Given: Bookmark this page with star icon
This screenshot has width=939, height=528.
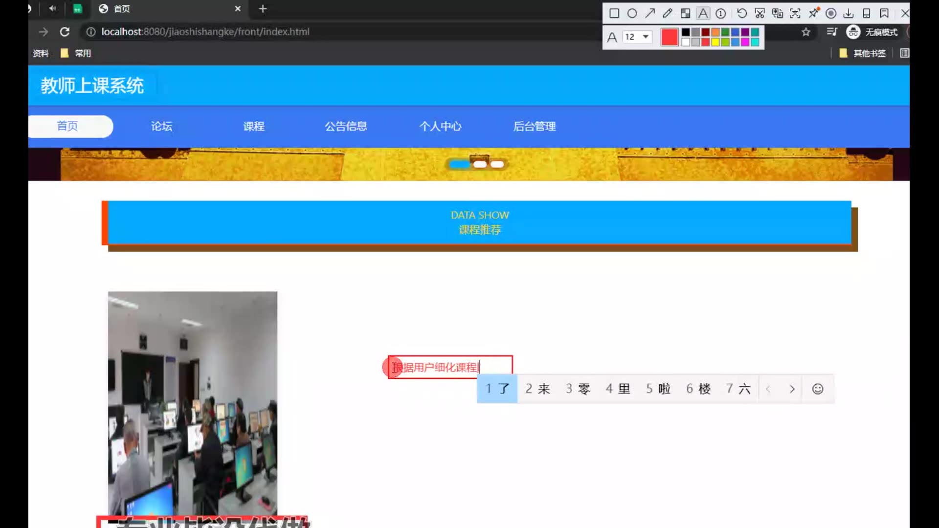Looking at the screenshot, I should (806, 32).
